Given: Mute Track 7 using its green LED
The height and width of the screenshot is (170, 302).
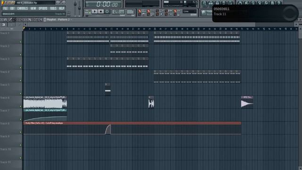Looking at the screenshot, I should tap(20, 119).
